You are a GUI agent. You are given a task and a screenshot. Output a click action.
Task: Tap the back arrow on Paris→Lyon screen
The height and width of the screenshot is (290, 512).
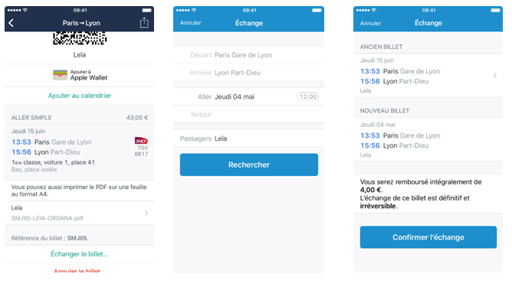coord(11,23)
